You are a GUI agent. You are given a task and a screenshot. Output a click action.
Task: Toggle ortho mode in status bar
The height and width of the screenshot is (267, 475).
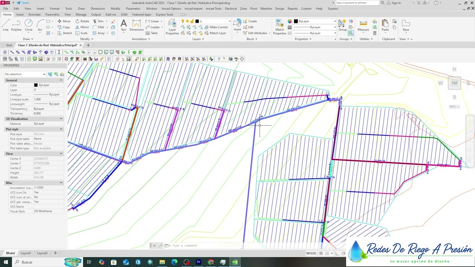click(338, 253)
